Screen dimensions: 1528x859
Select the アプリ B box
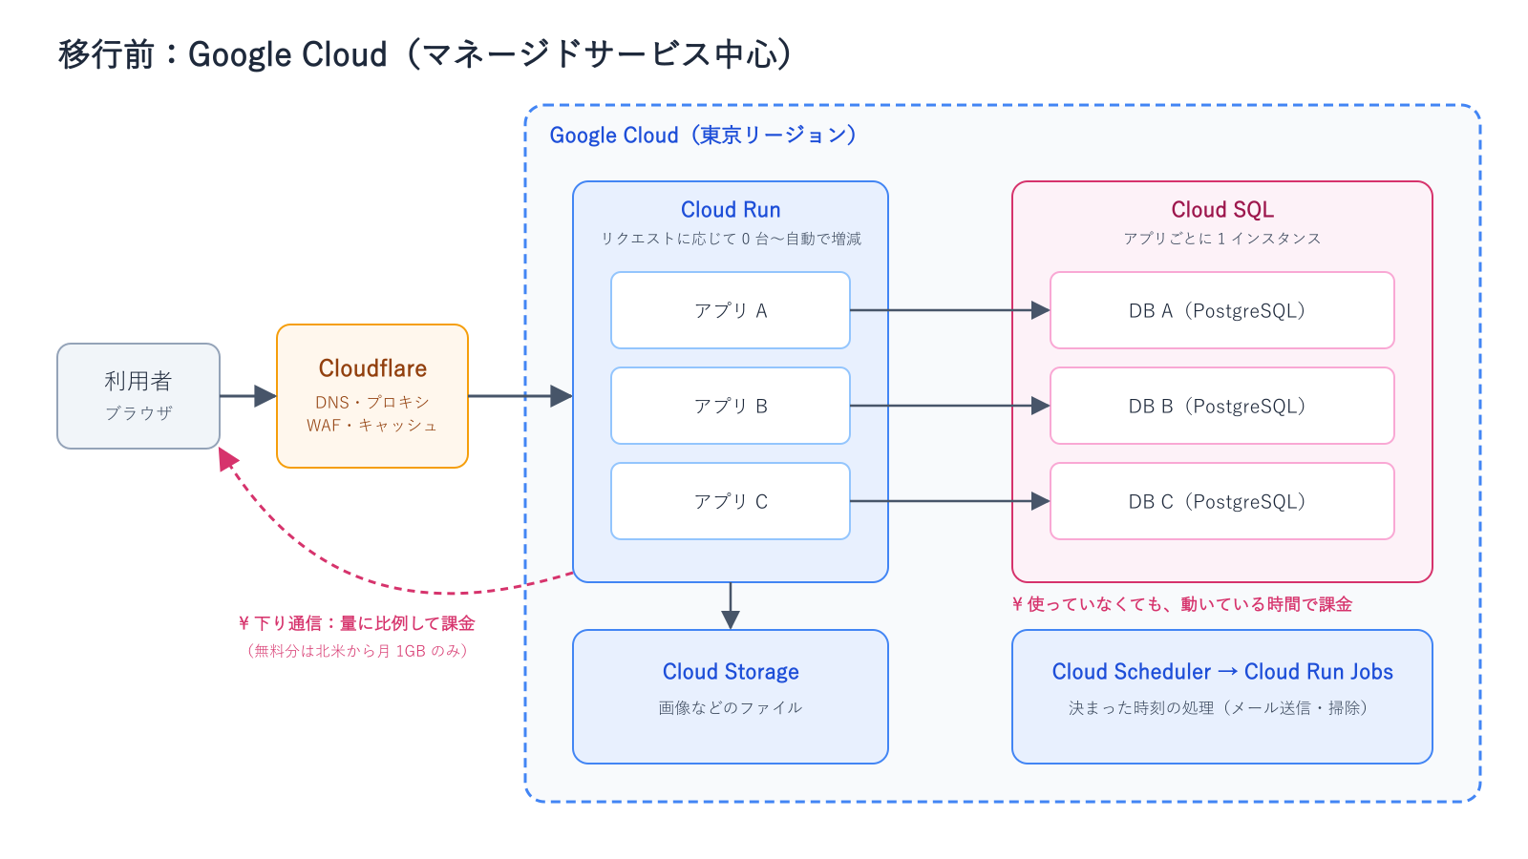731,406
